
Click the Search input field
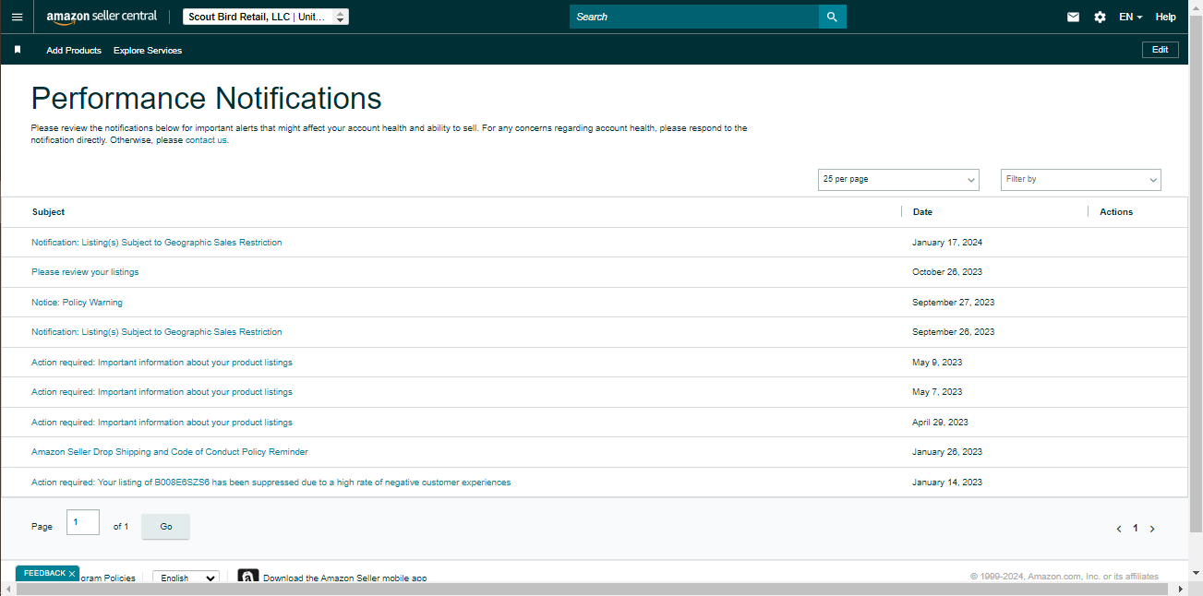click(x=694, y=17)
